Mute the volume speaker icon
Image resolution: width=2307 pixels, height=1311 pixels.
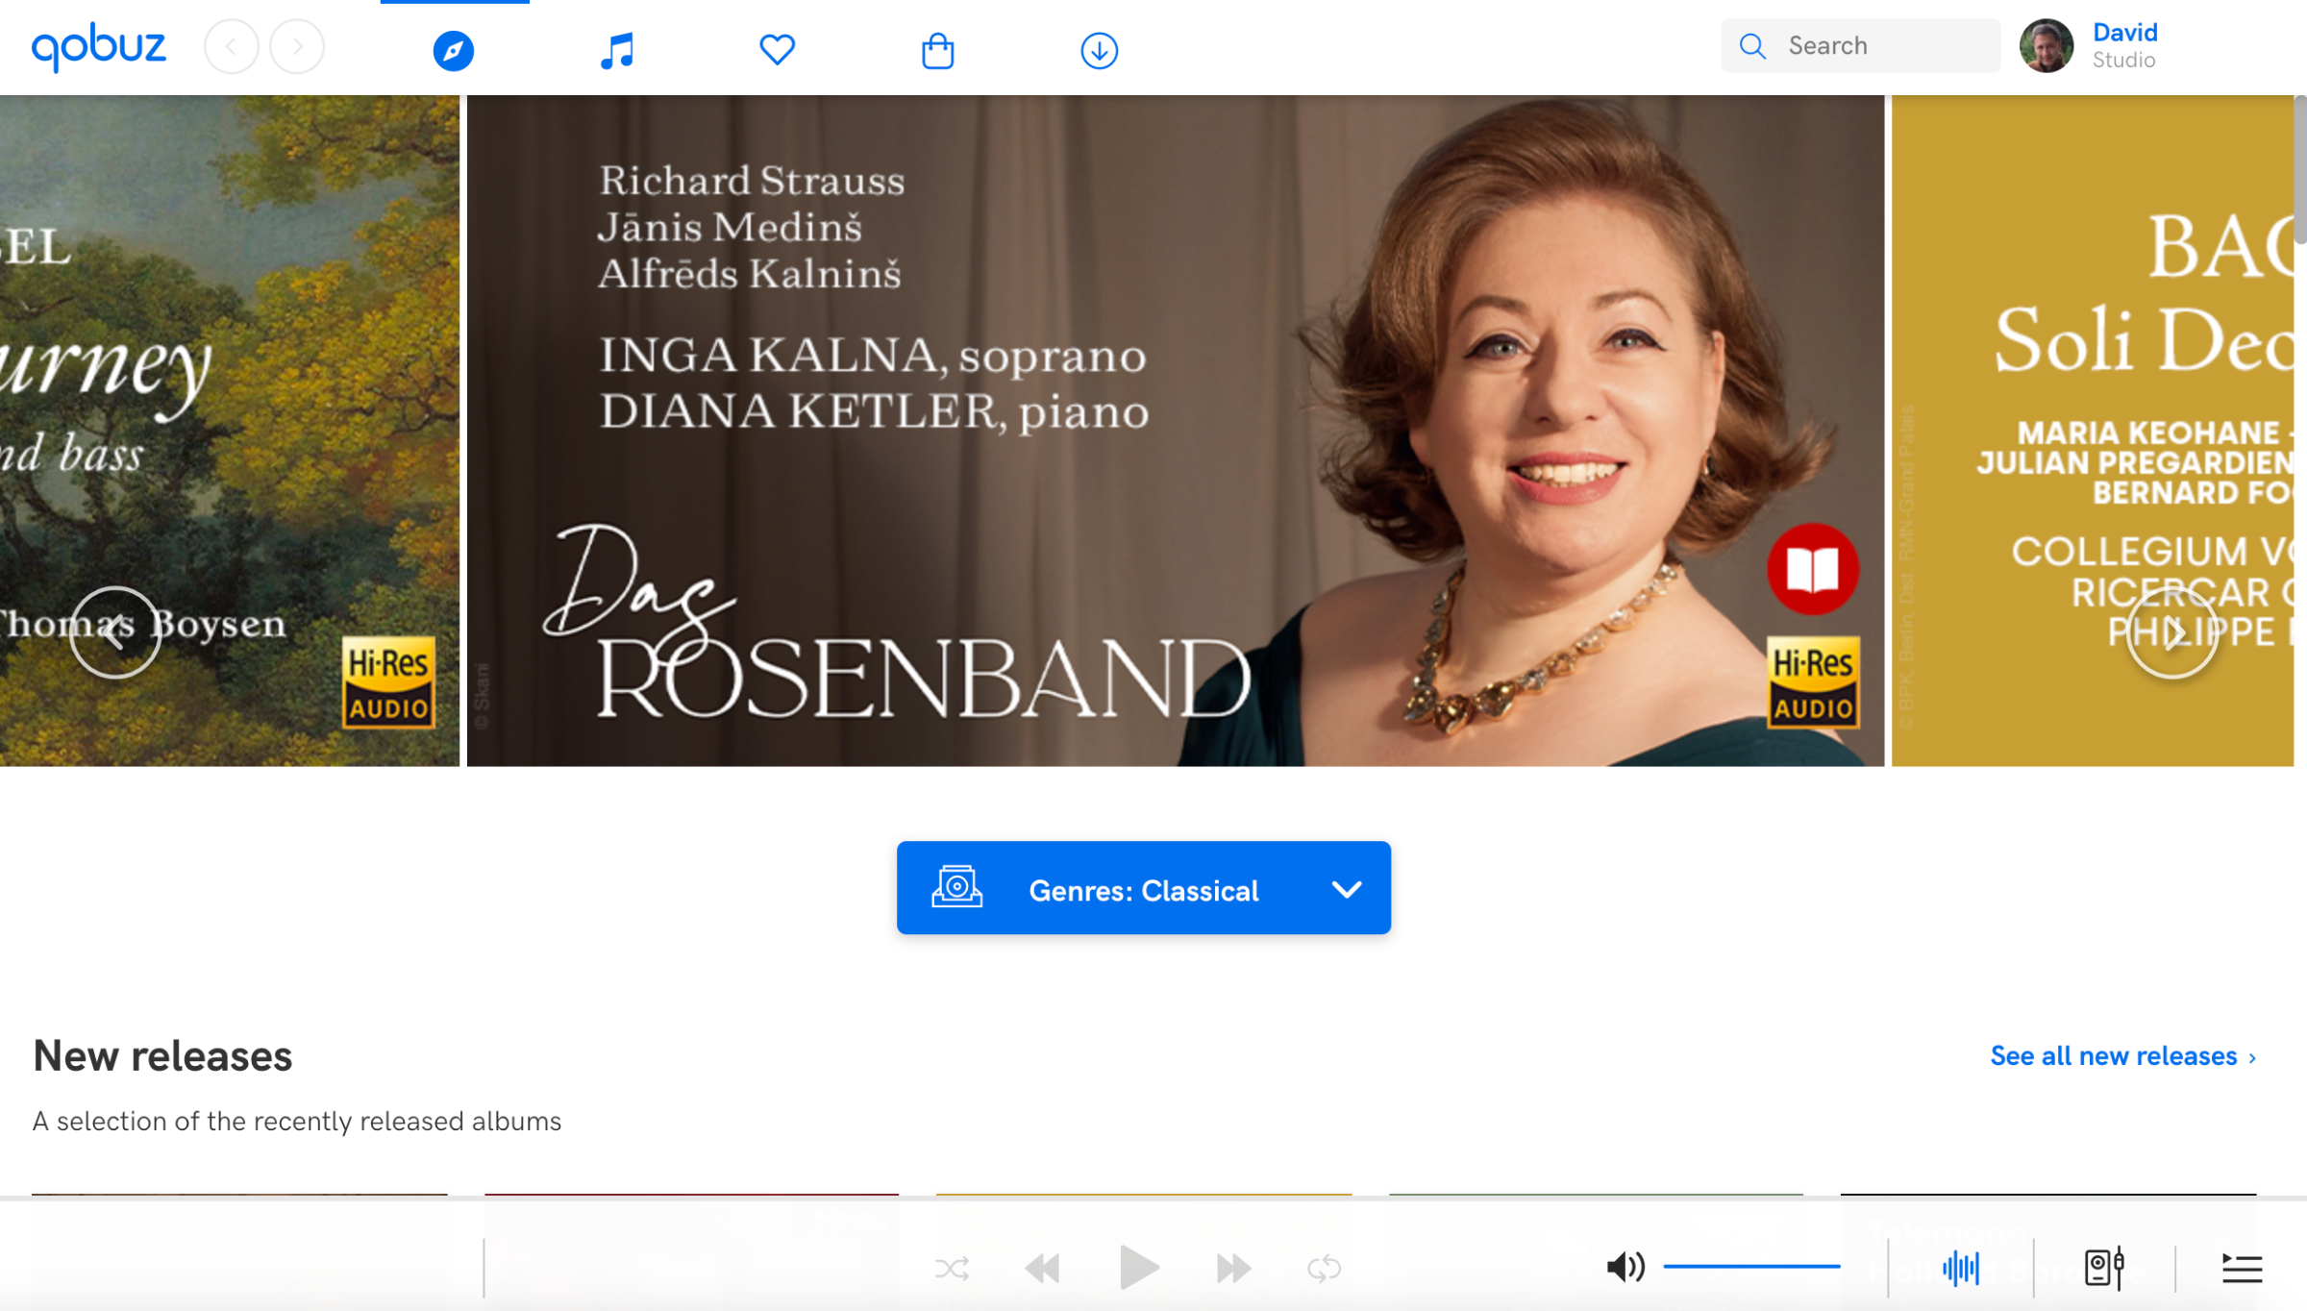tap(1625, 1267)
